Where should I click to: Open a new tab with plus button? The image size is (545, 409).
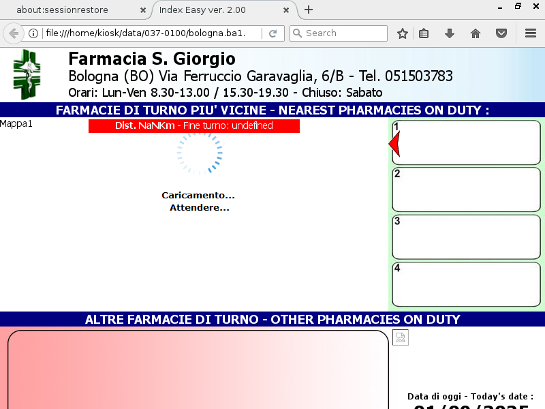pyautogui.click(x=309, y=10)
